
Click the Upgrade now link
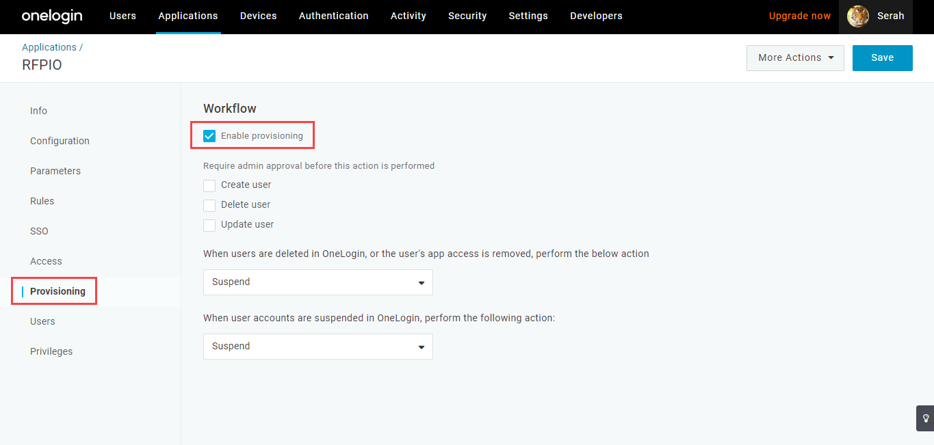tap(800, 16)
